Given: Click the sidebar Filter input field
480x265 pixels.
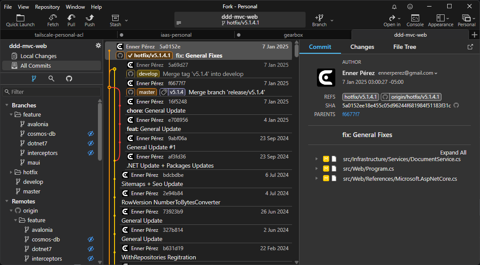Looking at the screenshot, I should click(52, 92).
